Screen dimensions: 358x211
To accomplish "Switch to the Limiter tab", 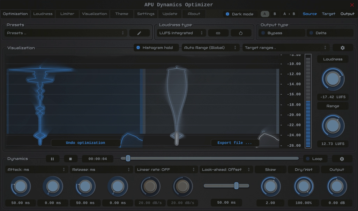I will click(67, 14).
